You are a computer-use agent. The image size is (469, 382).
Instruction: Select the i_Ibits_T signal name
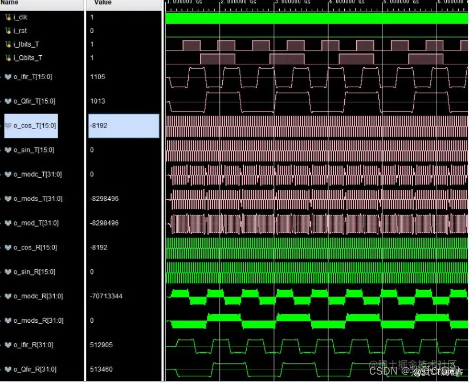click(x=26, y=44)
